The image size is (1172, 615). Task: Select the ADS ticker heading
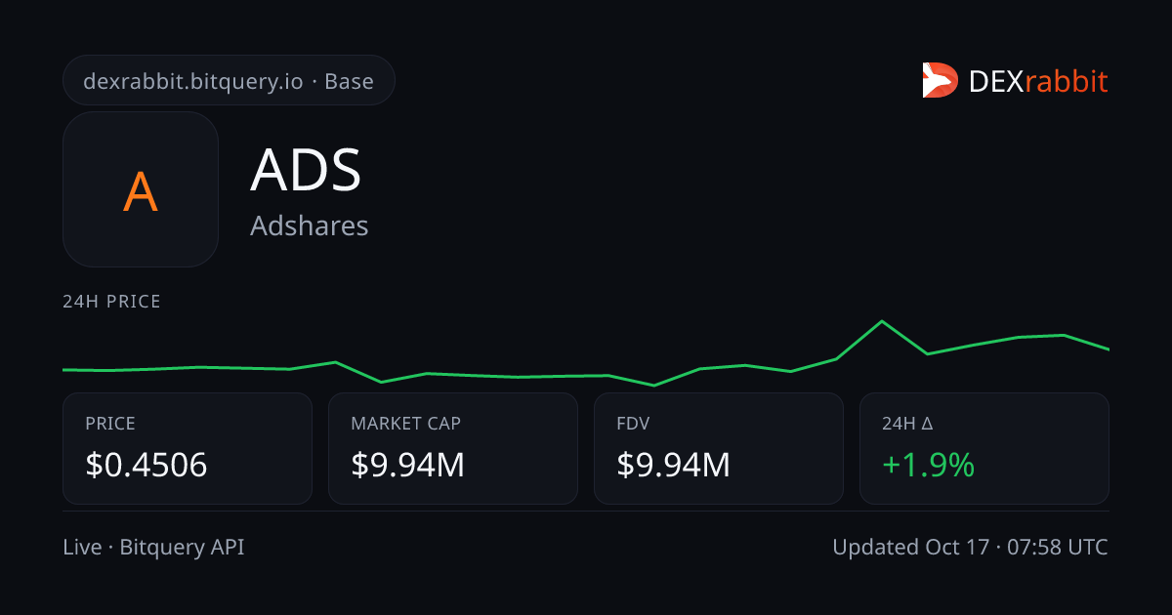[306, 170]
